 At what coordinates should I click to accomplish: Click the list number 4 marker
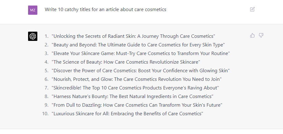[47, 62]
